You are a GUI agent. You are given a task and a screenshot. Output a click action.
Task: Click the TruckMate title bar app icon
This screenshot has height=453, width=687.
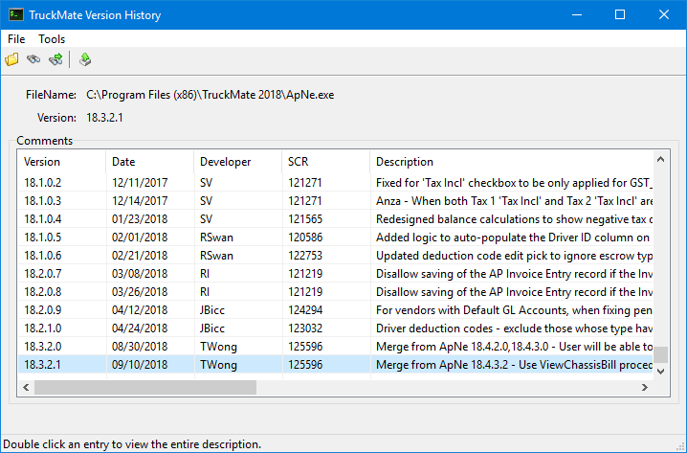16,15
